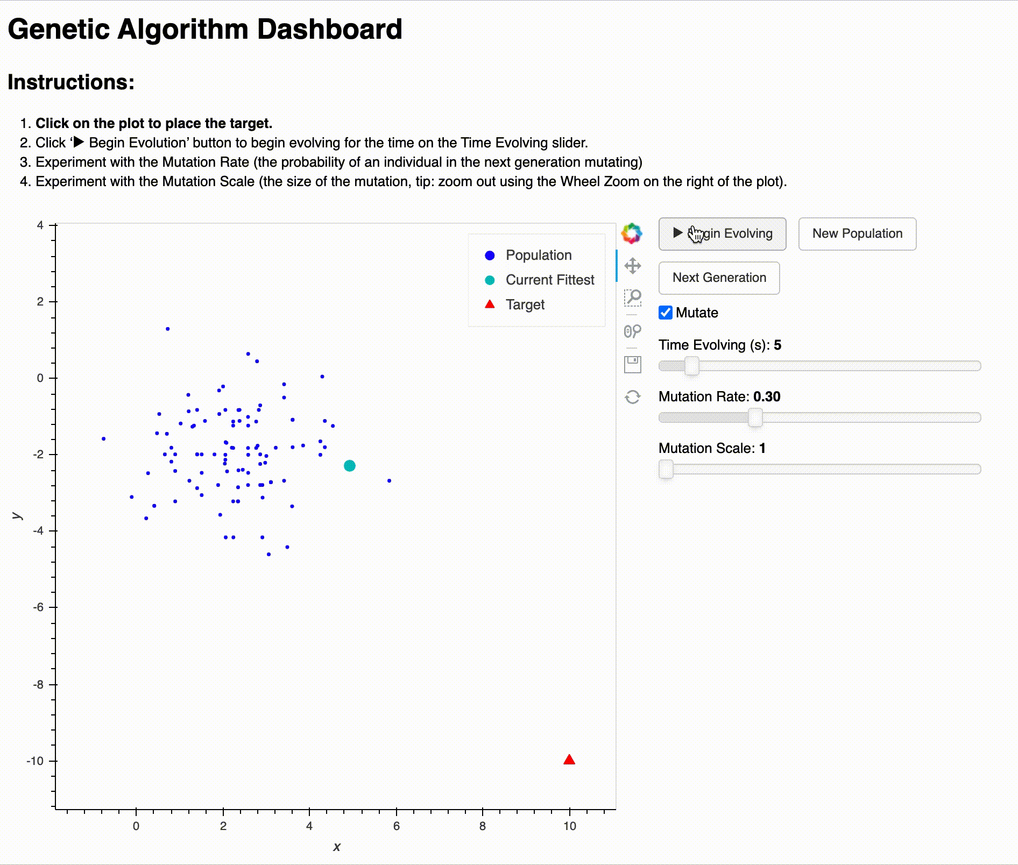The width and height of the screenshot is (1018, 865).
Task: Click the Mutation Rate slider handle
Action: 755,417
